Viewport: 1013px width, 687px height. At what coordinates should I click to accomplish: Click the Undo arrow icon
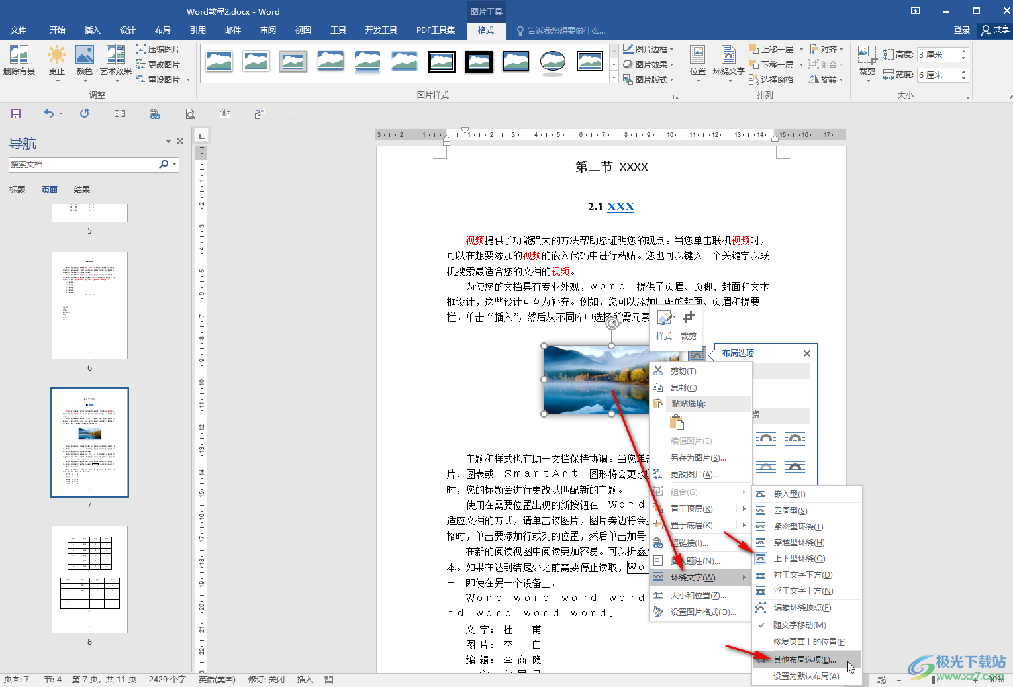pyautogui.click(x=49, y=113)
